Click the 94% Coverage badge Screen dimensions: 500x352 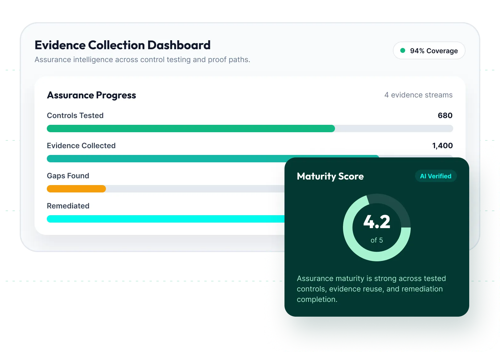point(429,51)
